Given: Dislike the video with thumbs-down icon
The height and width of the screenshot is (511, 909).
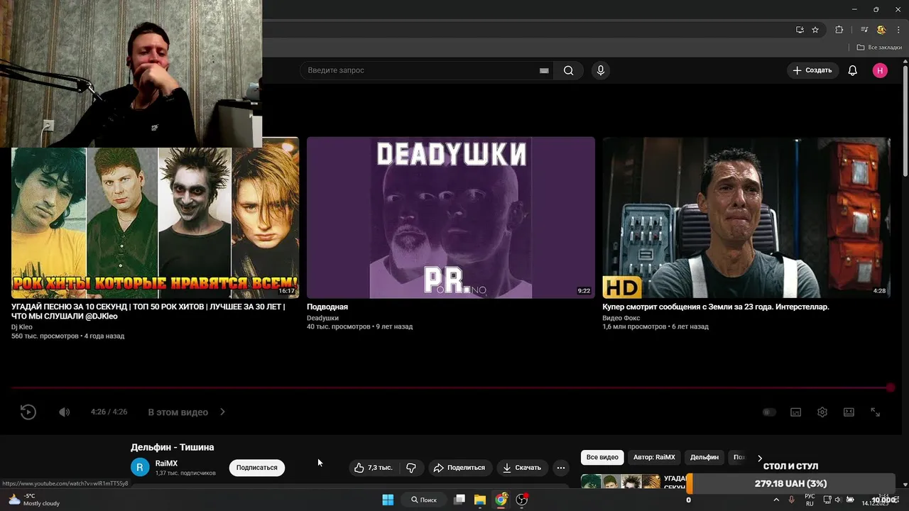Looking at the screenshot, I should coord(411,468).
